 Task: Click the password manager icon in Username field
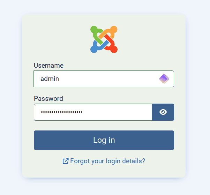coord(164,79)
